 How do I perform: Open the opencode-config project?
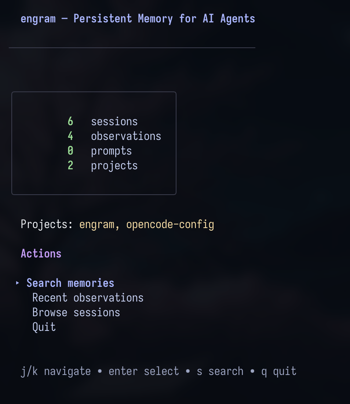tap(170, 224)
